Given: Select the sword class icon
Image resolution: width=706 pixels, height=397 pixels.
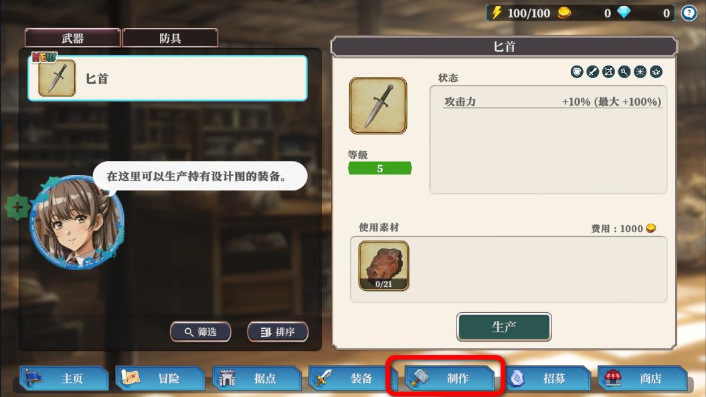Looking at the screenshot, I should 592,72.
